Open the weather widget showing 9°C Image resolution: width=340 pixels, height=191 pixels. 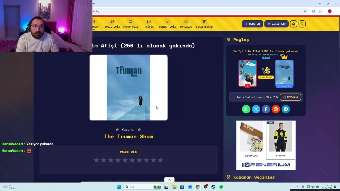pyautogui.click(x=9, y=187)
